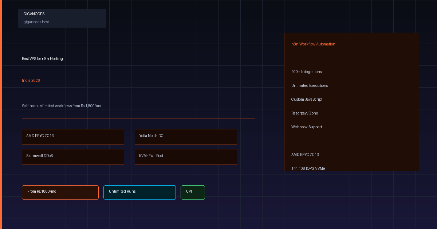Select the KVM Full Root box
437x229 pixels.
[186, 157]
